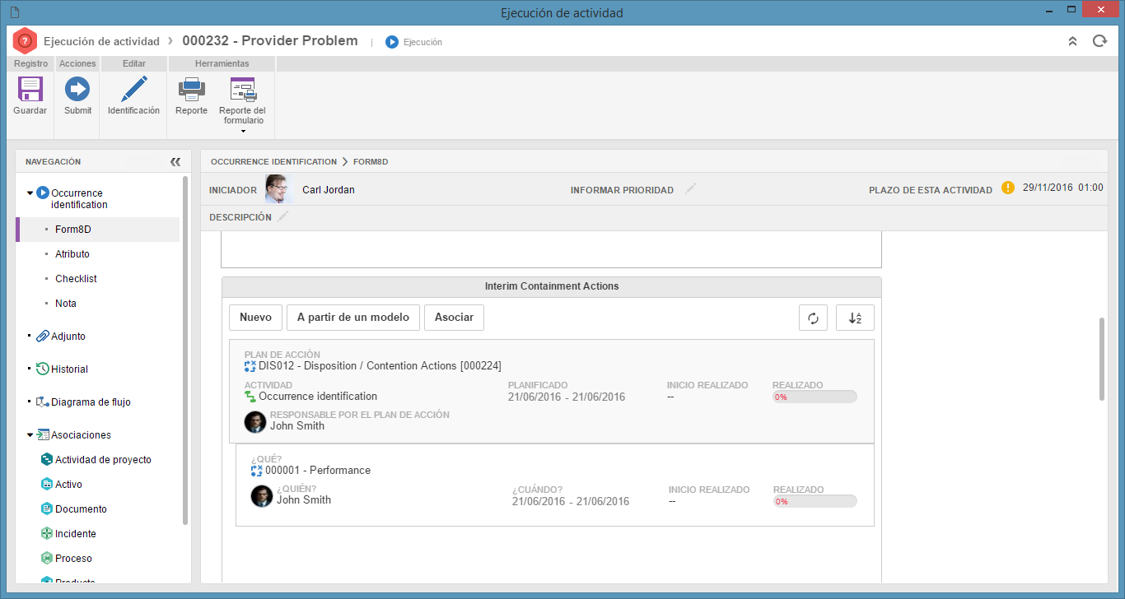Open the Identificación pencil tool
This screenshot has width=1125, height=599.
coord(133,89)
